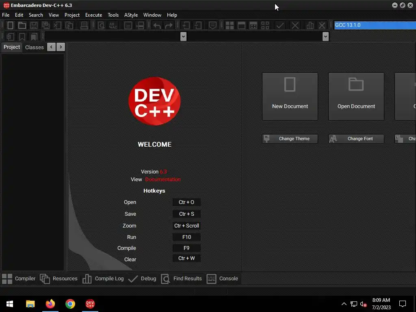Click the Dev-C++ logo on welcome page

pyautogui.click(x=154, y=101)
